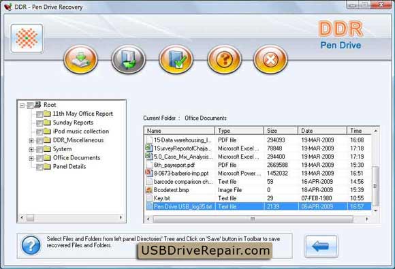Screen dimensions: 395x269
Task: Click the PowerPoint icon of 8-0673-barberio-imp.ppt
Action: pyautogui.click(x=149, y=173)
